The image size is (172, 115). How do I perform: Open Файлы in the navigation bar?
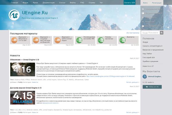(x=73, y=3)
